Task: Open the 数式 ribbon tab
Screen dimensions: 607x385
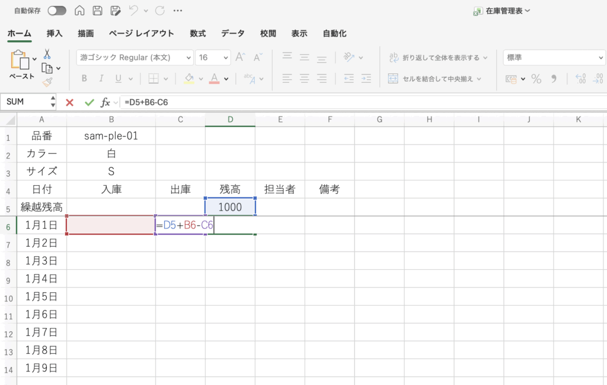Action: [x=197, y=34]
